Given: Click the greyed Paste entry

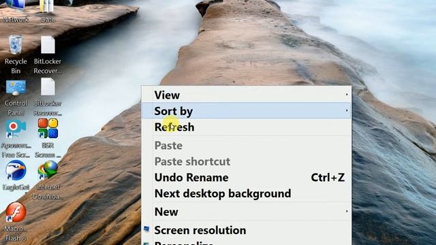Looking at the screenshot, I should pos(247,146).
